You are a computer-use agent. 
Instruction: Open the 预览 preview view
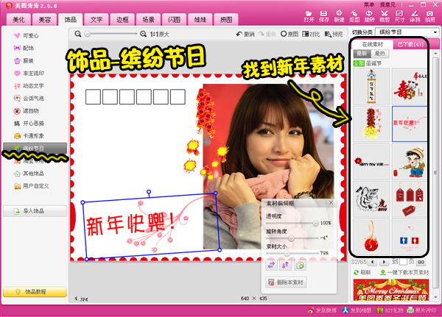click(x=334, y=34)
